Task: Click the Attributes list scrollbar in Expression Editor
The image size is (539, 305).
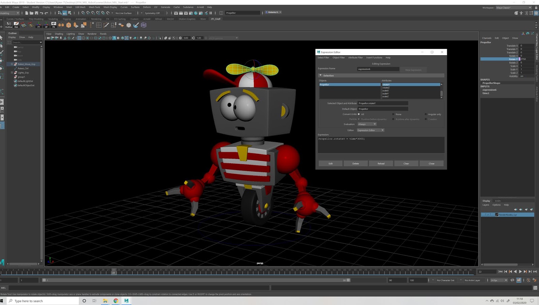Action: [442, 91]
